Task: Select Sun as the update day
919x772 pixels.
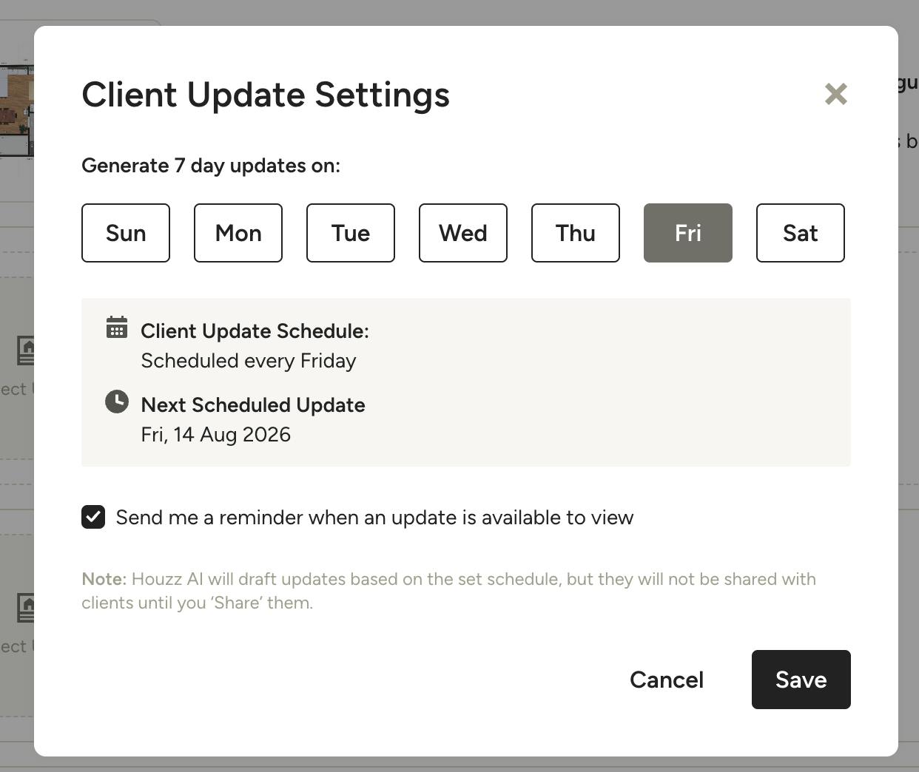Action: (126, 233)
